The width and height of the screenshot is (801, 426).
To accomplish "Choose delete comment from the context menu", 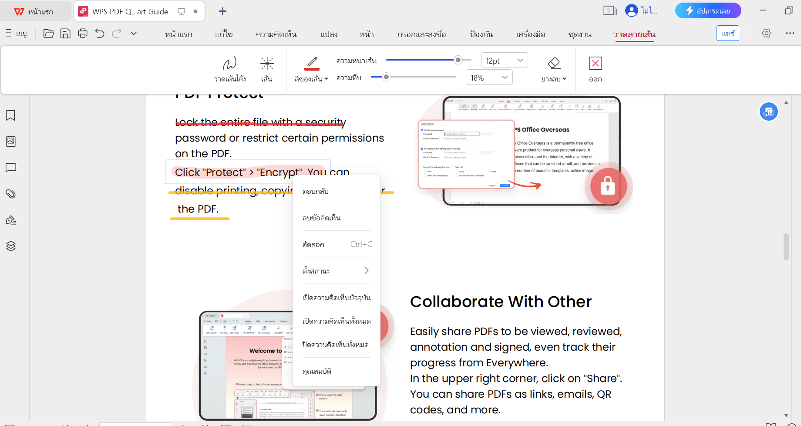I will click(322, 218).
